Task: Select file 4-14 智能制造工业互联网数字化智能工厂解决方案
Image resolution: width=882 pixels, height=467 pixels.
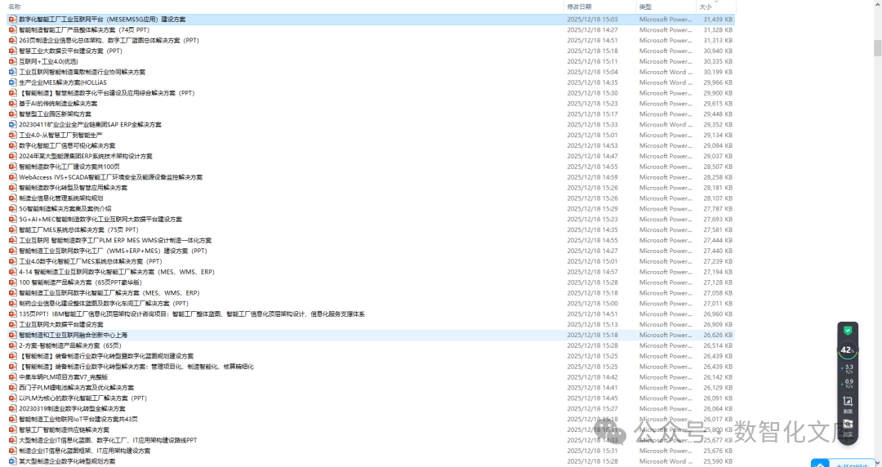Action: (x=117, y=272)
